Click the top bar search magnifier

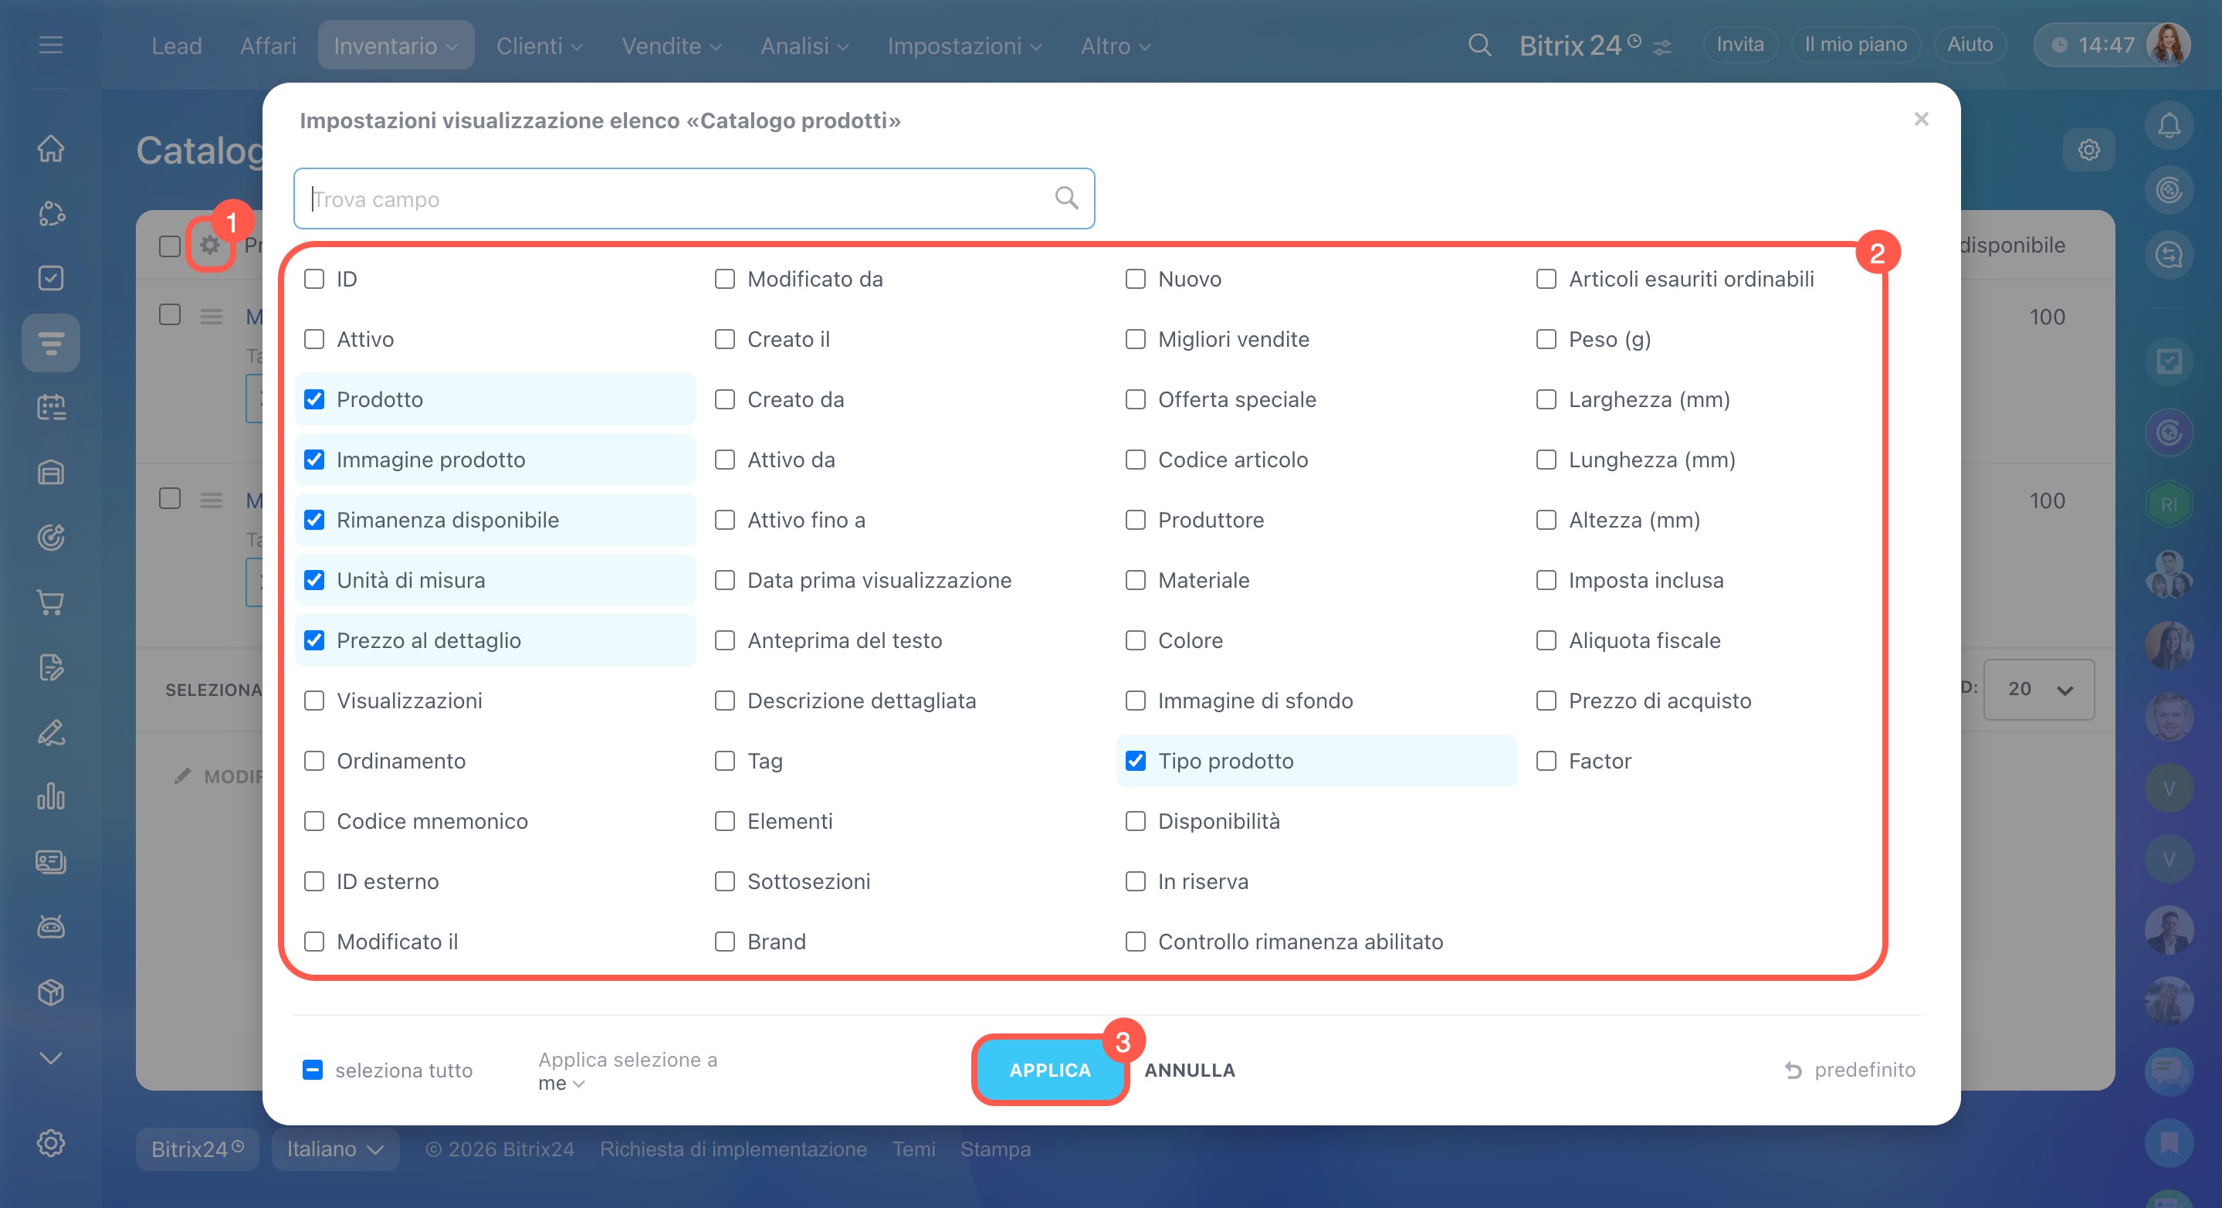[1479, 45]
